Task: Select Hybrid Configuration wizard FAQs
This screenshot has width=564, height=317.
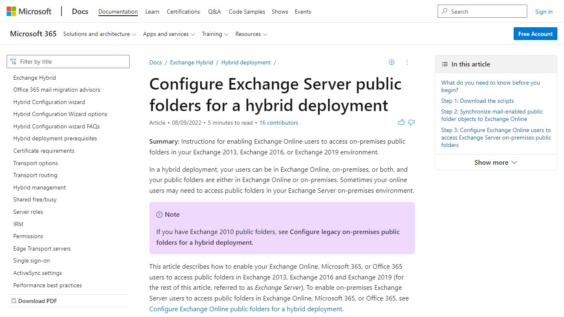Action: [x=57, y=126]
